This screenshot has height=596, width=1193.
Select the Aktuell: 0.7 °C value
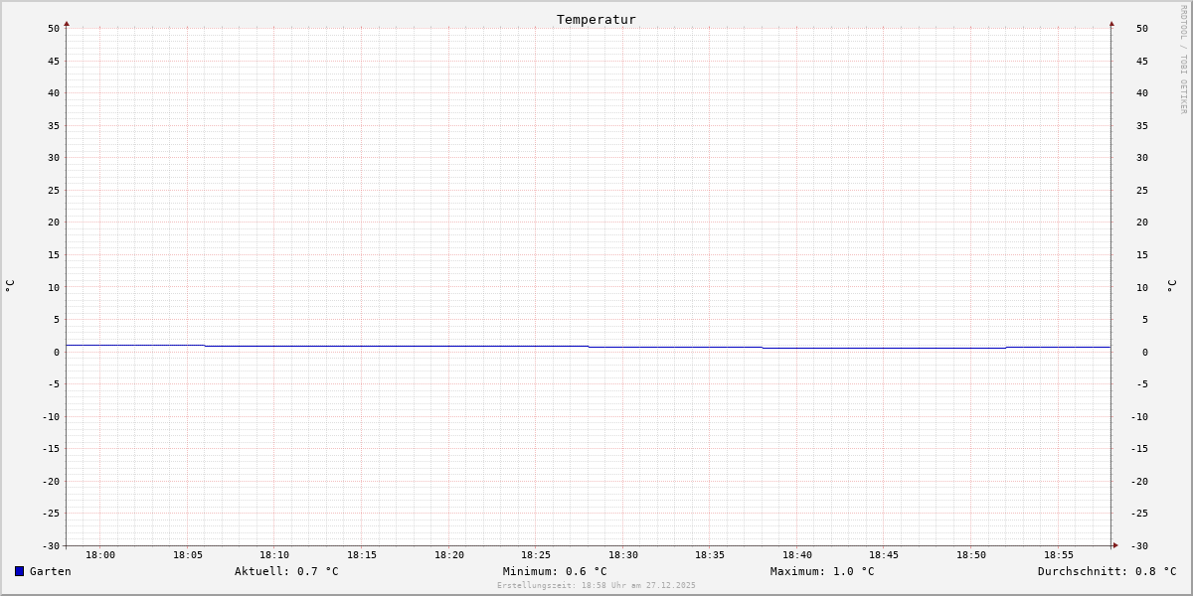286,571
